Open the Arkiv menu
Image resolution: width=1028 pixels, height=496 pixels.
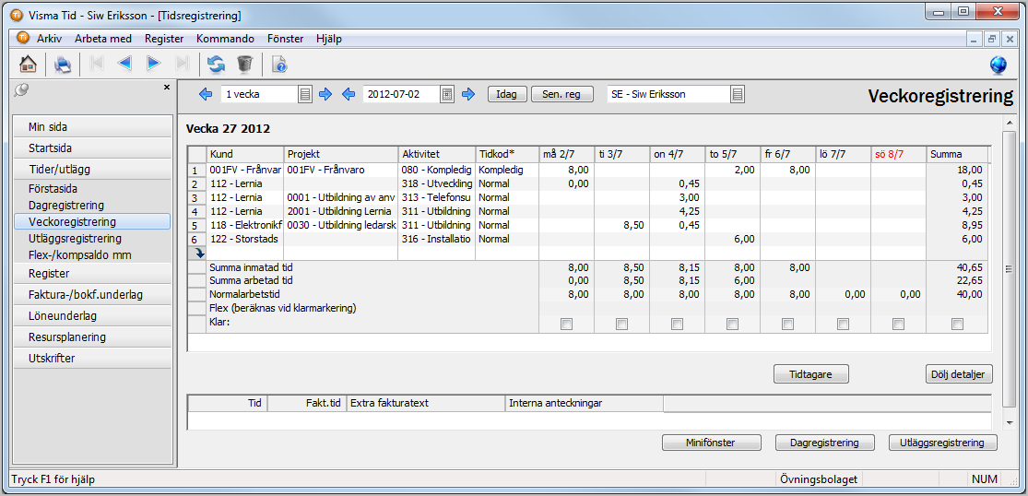pyautogui.click(x=49, y=39)
